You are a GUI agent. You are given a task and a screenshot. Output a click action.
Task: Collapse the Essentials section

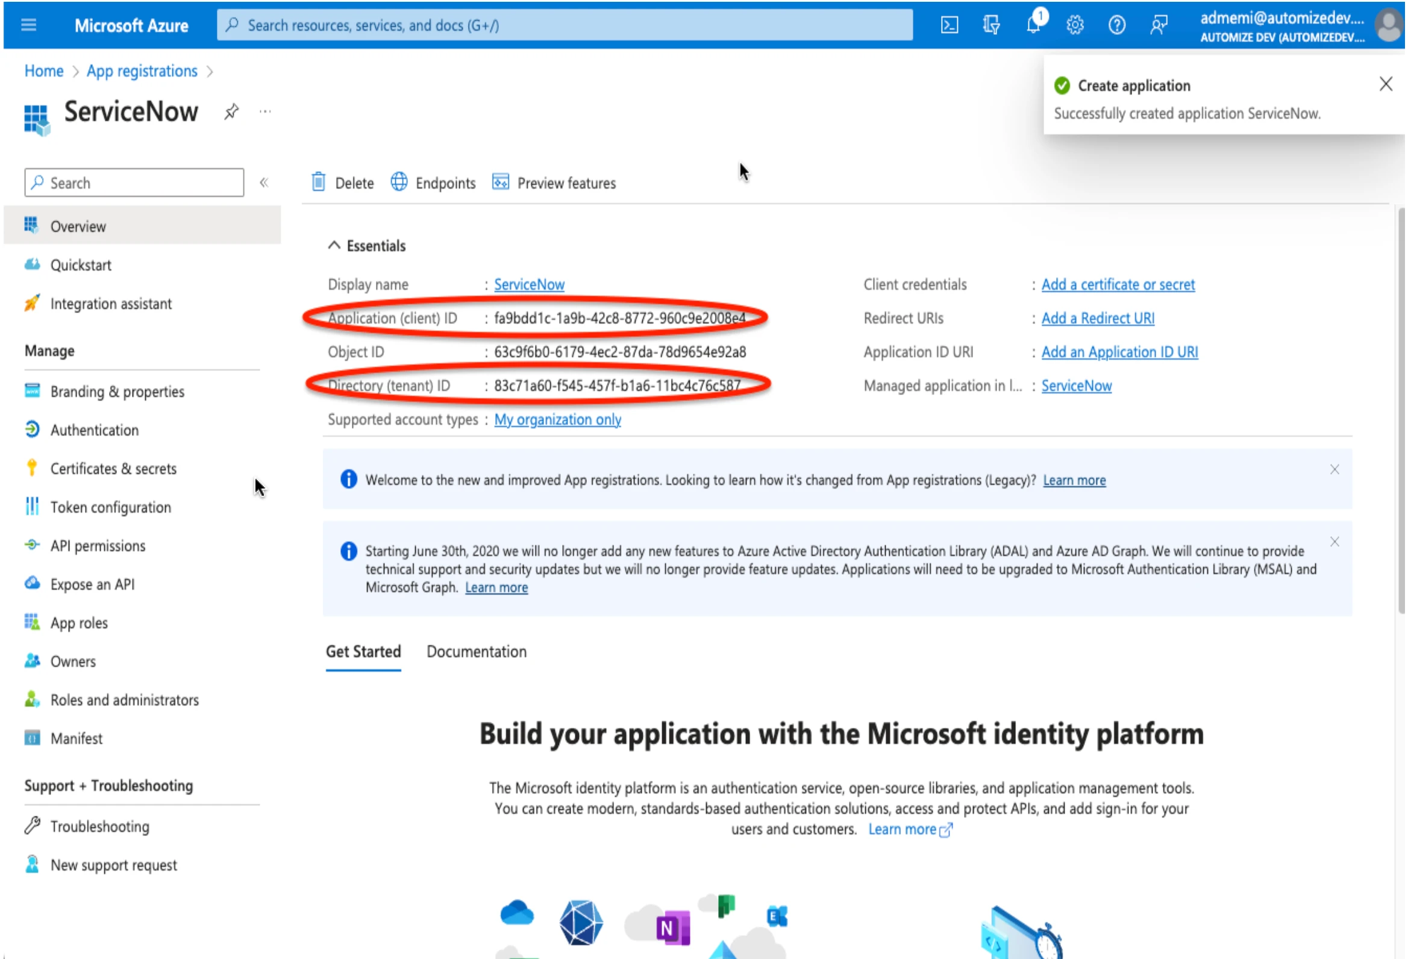coord(334,245)
